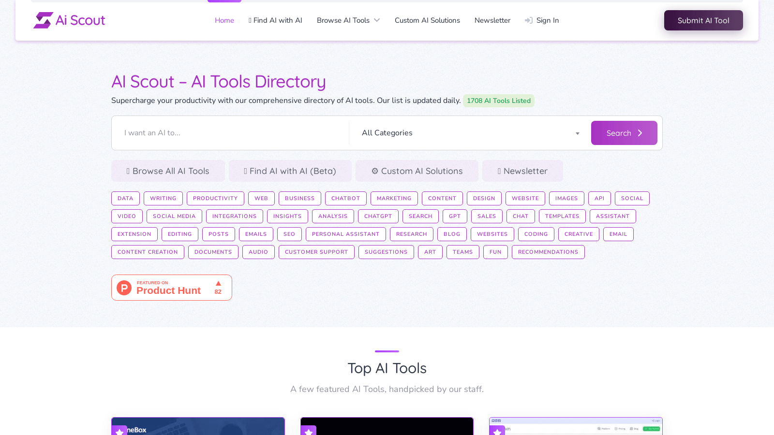Click the arrow icon in Search button
This screenshot has height=435, width=774.
coord(640,133)
